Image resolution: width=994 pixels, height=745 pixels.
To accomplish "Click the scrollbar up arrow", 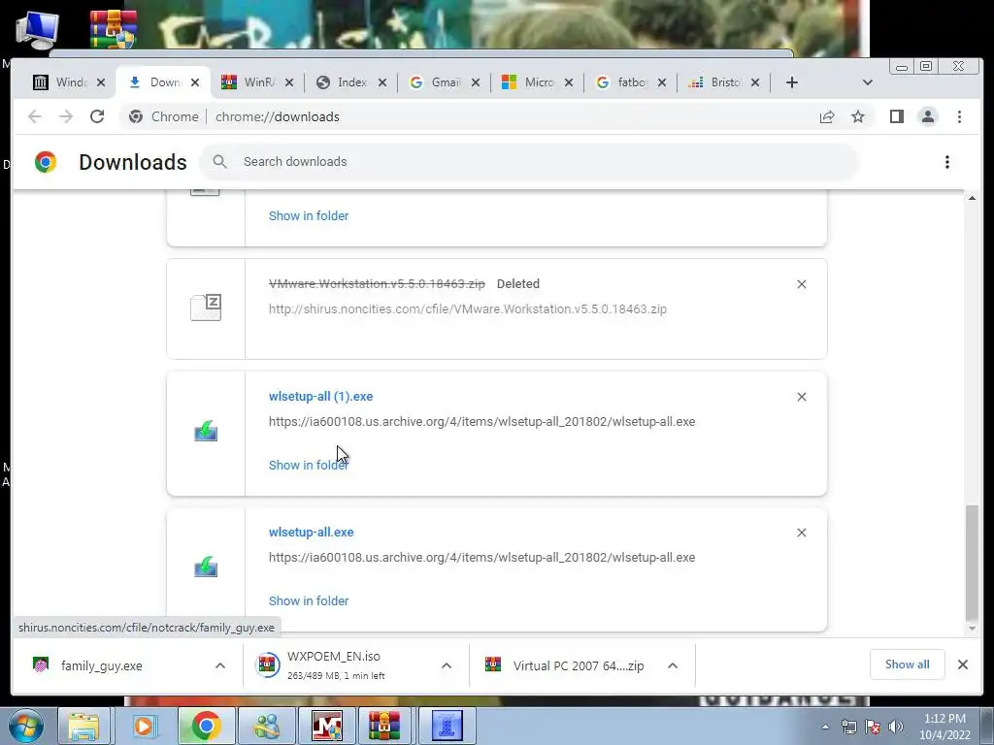I will click(x=971, y=198).
